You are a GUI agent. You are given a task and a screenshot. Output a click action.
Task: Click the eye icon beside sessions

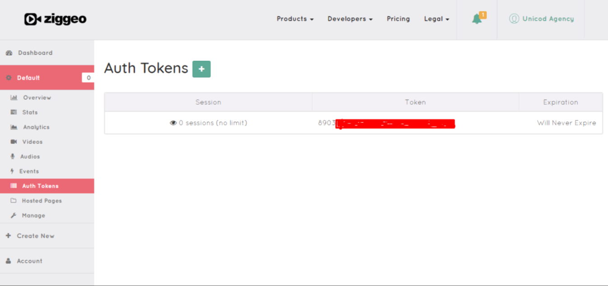(173, 123)
